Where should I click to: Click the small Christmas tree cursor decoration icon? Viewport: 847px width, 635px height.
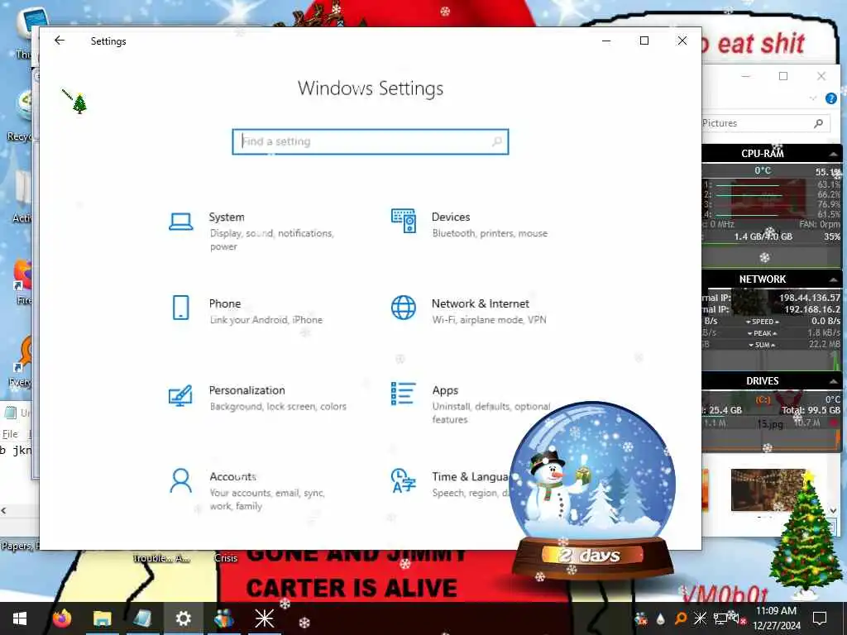pos(79,103)
